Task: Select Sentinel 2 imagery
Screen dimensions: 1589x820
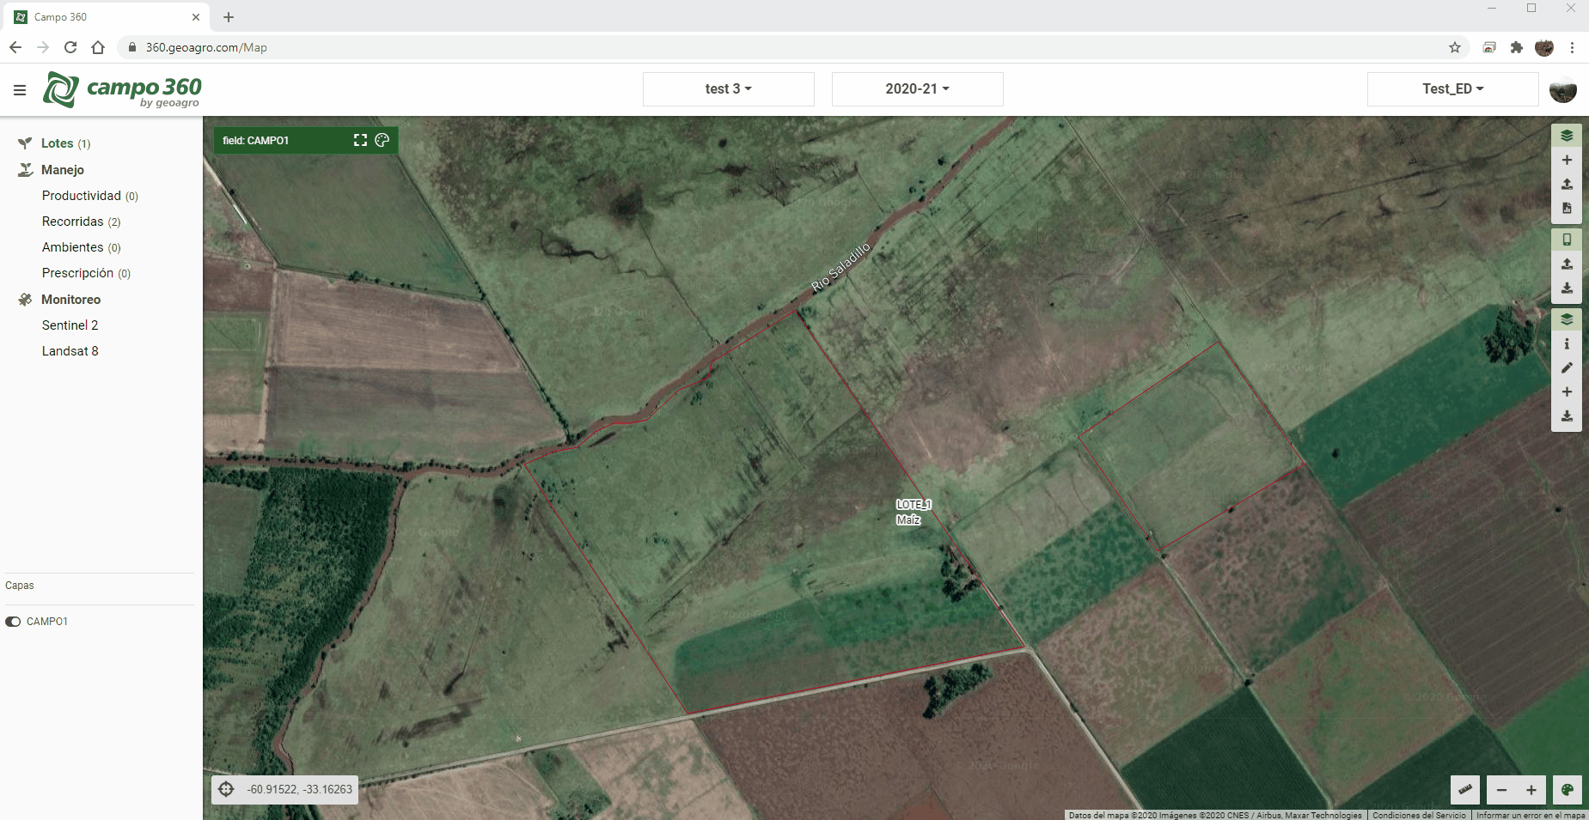Action: (x=70, y=325)
